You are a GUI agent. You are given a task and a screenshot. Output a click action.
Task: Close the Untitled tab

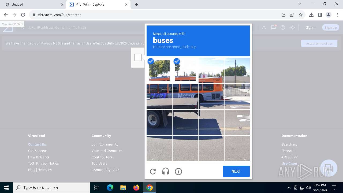click(x=62, y=5)
